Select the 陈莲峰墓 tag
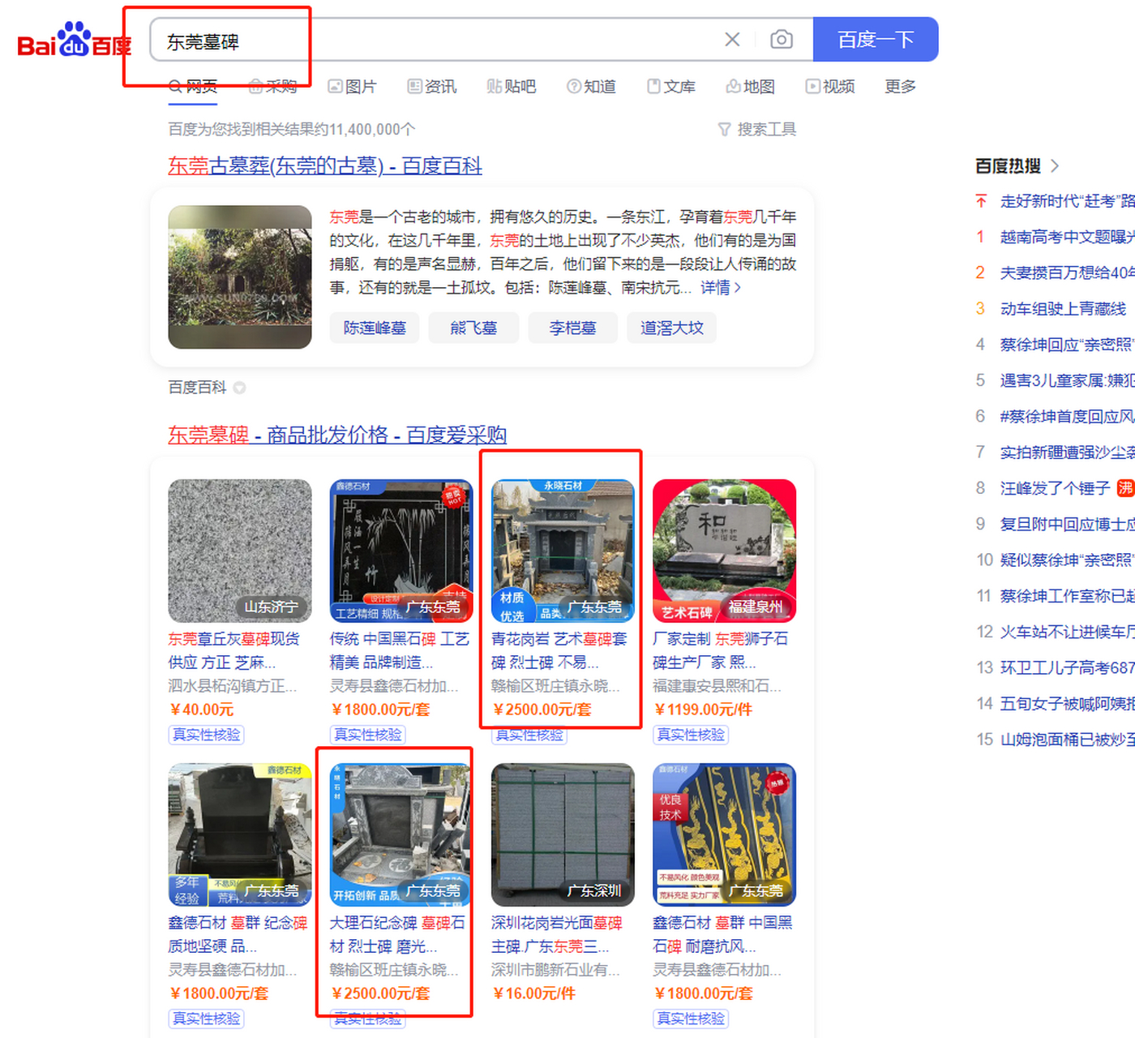Viewport: 1135px width, 1038px height. [375, 328]
